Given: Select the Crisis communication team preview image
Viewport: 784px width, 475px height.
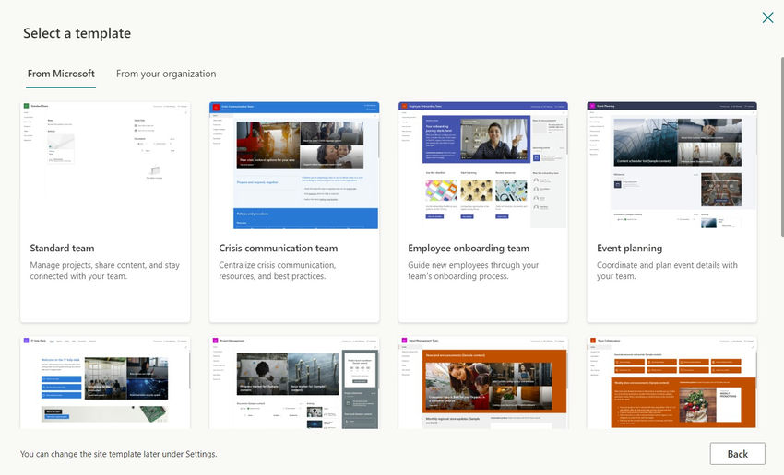Looking at the screenshot, I should tap(294, 165).
